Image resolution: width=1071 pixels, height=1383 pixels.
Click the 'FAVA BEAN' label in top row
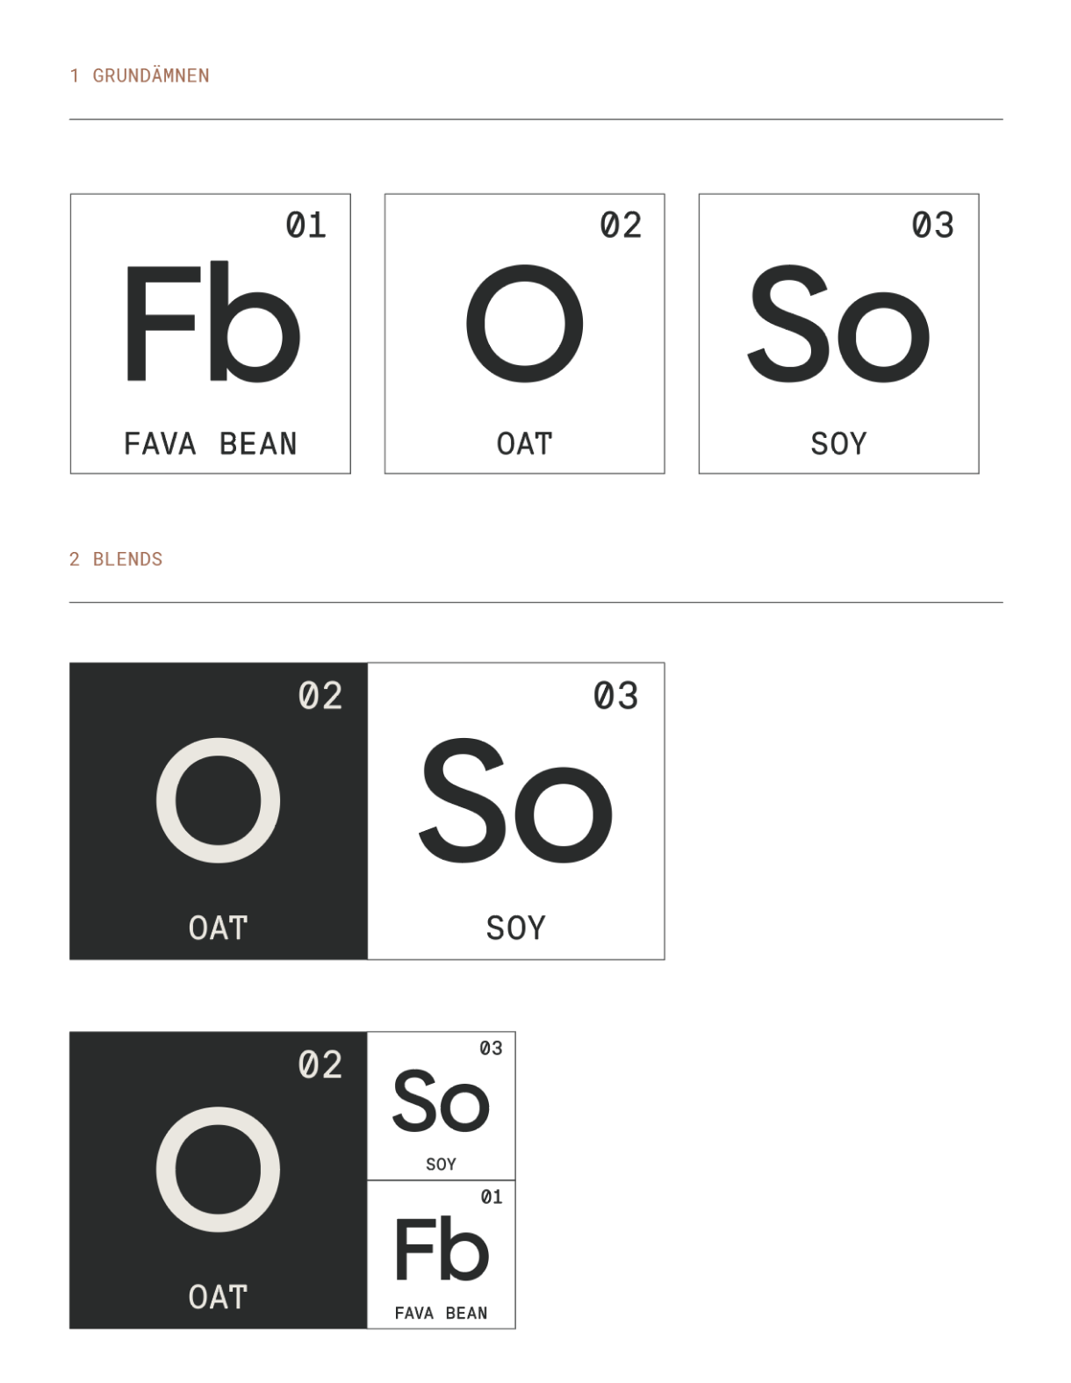pyautogui.click(x=211, y=444)
